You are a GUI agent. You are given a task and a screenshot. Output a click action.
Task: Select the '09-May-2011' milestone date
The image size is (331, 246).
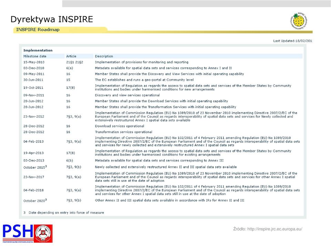(x=34, y=74)
